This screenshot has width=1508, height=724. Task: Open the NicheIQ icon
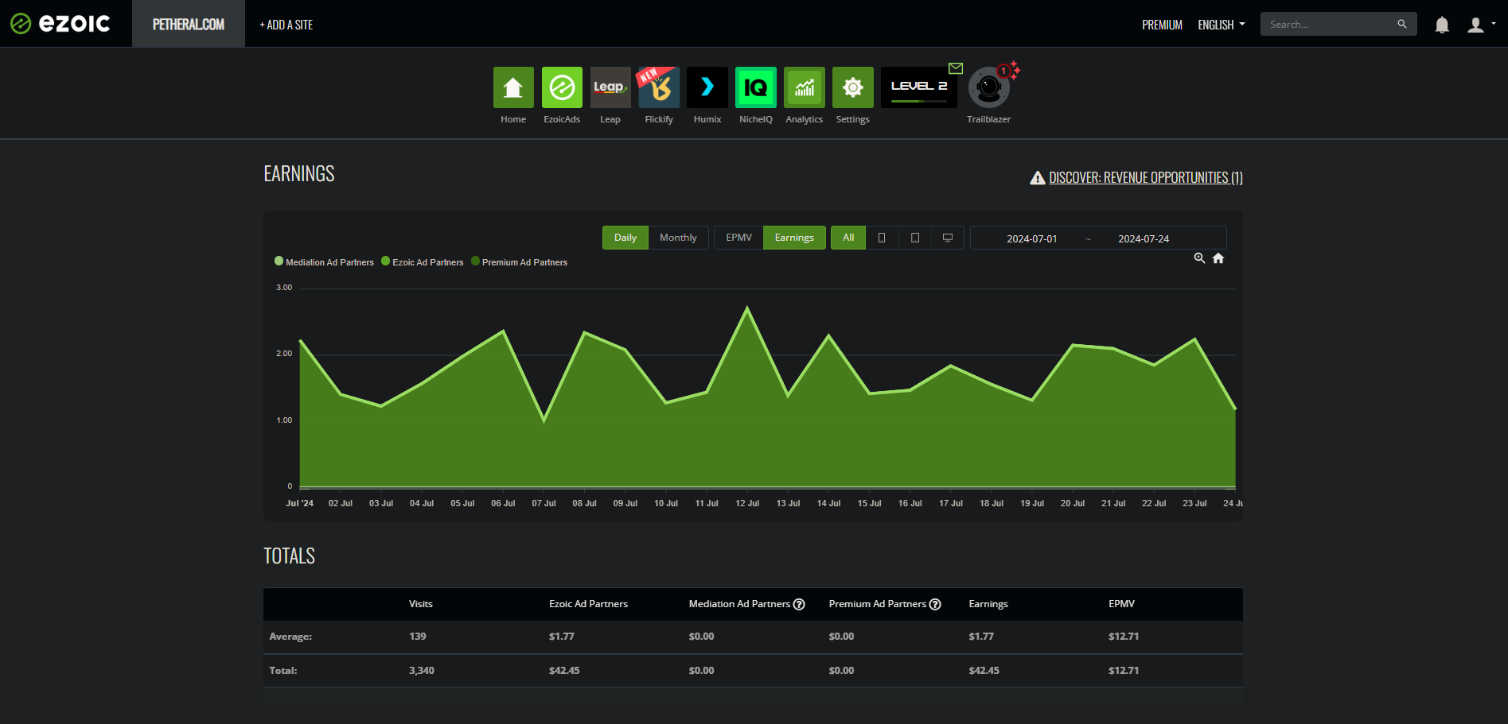click(756, 87)
